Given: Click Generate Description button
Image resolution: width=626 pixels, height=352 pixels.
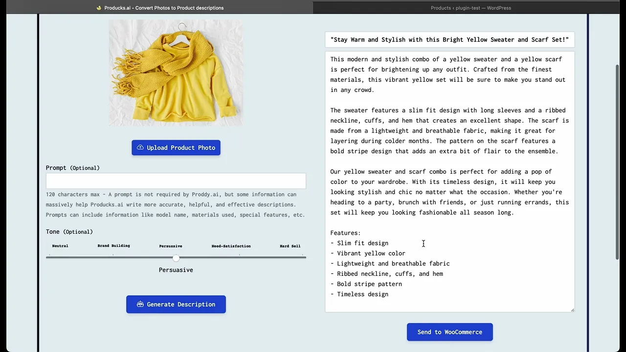Looking at the screenshot, I should click(x=176, y=304).
